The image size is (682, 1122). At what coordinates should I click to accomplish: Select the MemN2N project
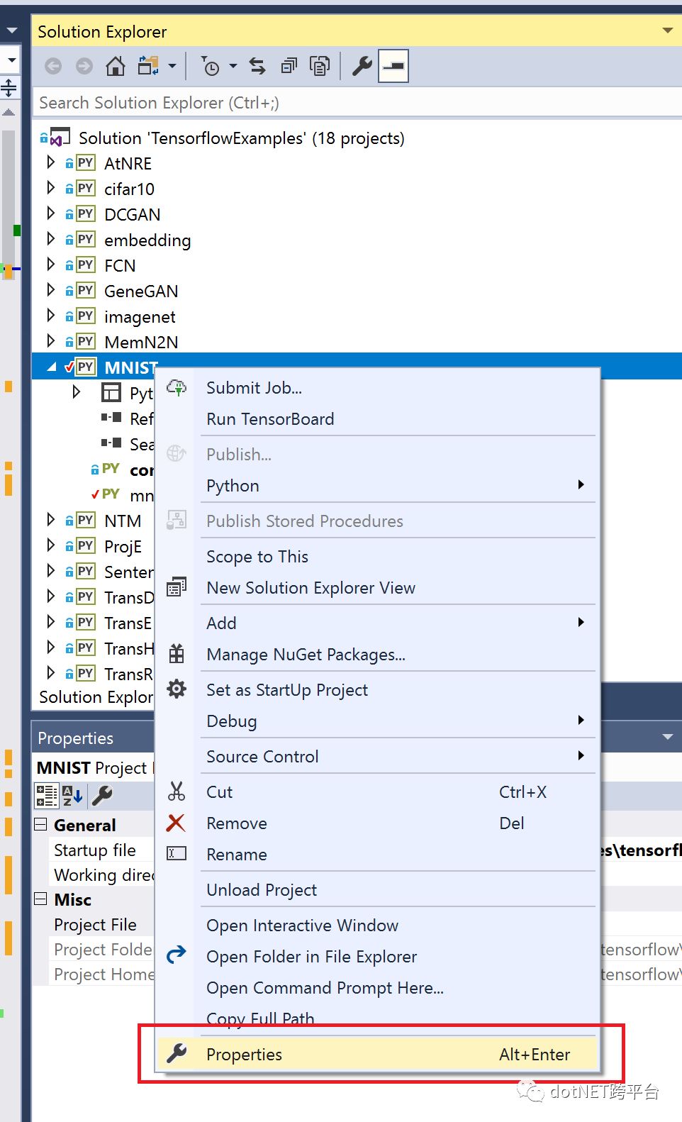coord(141,343)
